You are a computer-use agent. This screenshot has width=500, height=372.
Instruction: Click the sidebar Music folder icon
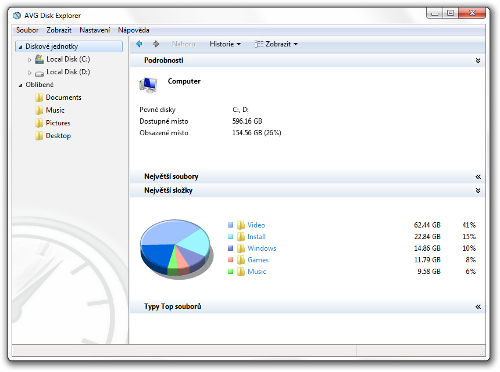tap(39, 110)
